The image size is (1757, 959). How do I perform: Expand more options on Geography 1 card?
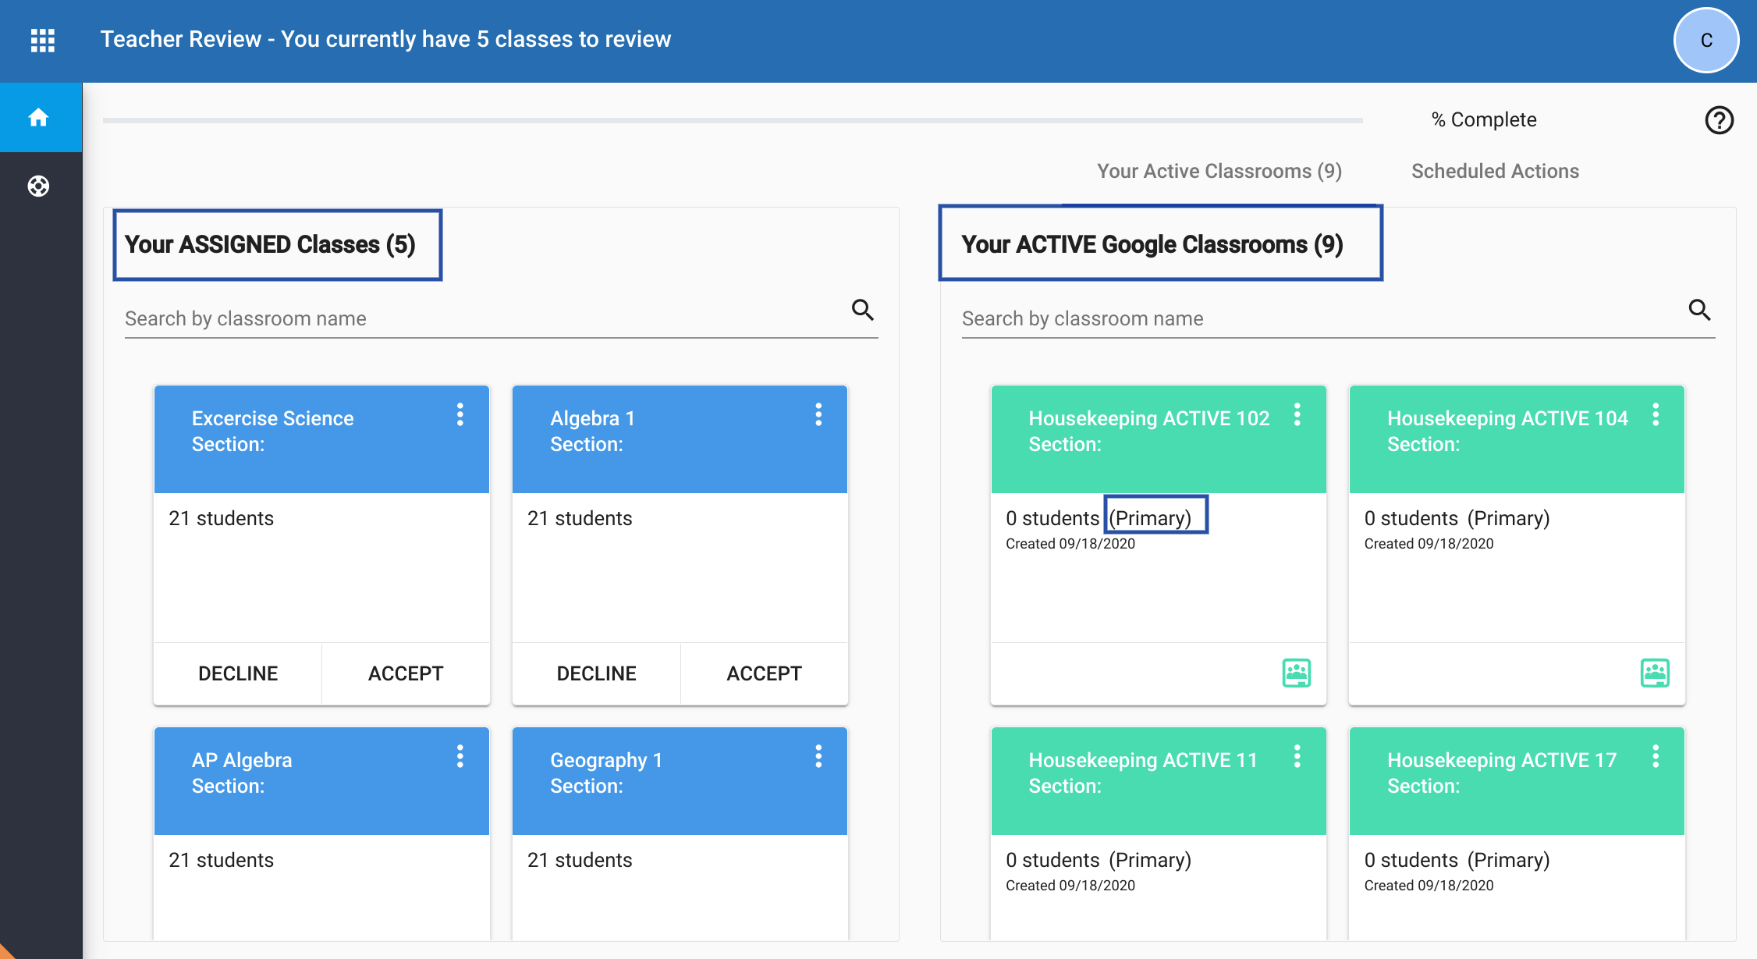(x=818, y=756)
